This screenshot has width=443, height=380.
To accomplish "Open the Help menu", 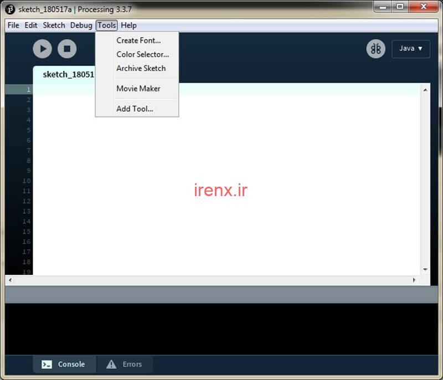I will pos(128,25).
